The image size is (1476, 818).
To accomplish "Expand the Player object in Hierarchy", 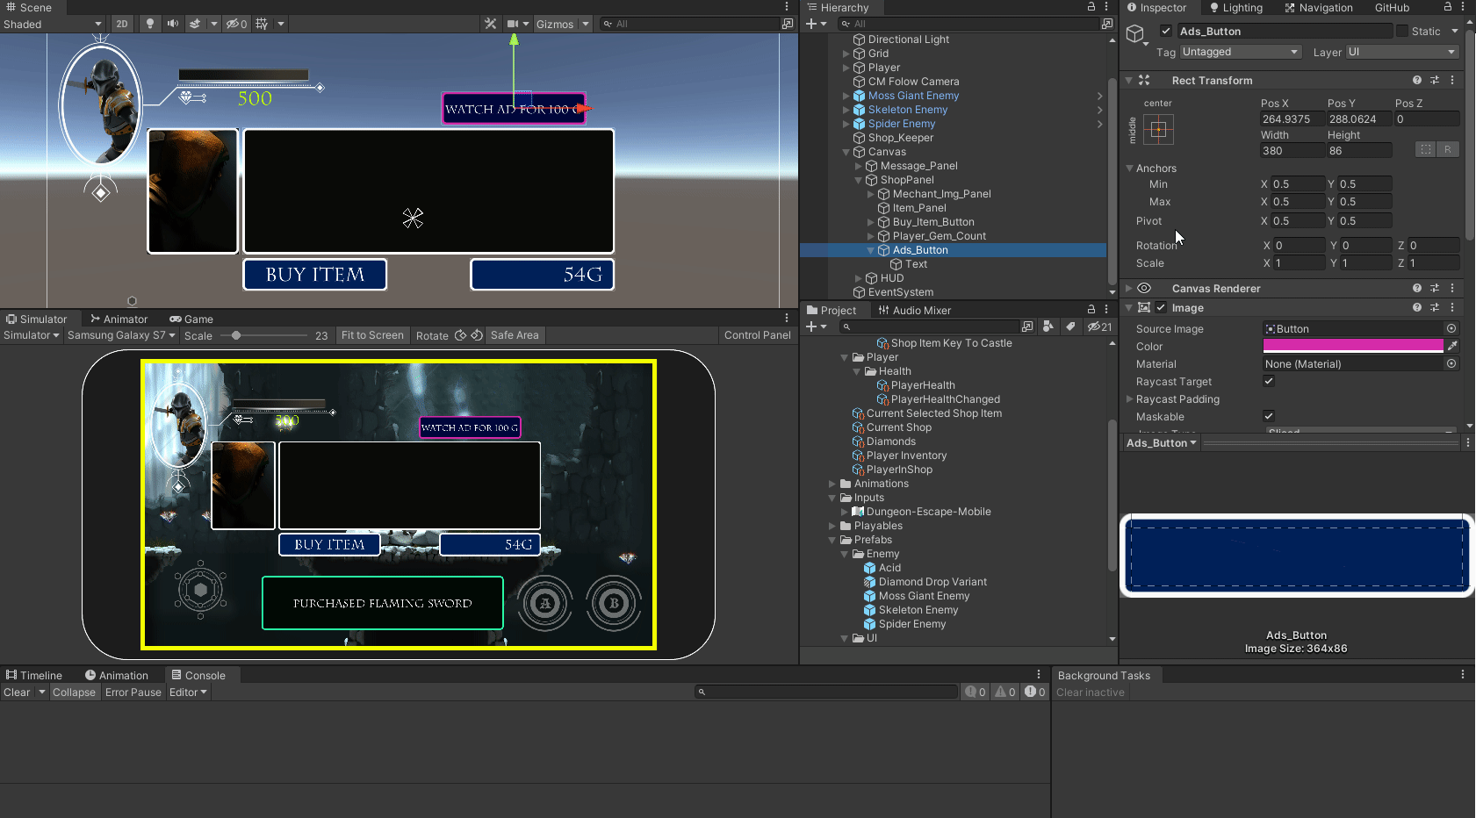I will (846, 68).
